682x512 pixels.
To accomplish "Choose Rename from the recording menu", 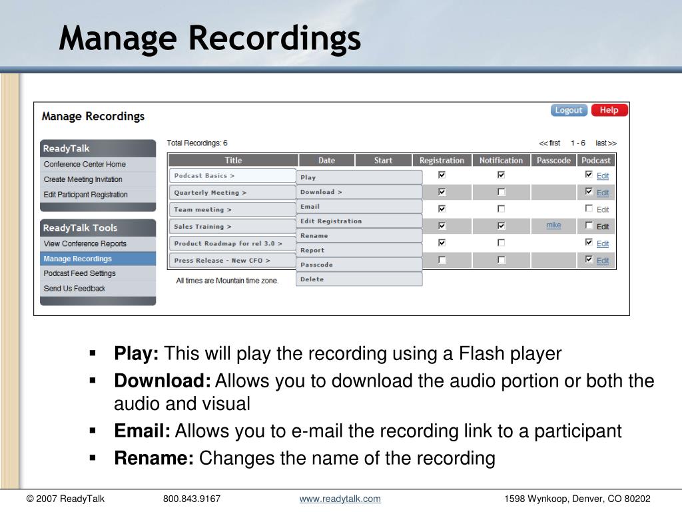I will 359,235.
